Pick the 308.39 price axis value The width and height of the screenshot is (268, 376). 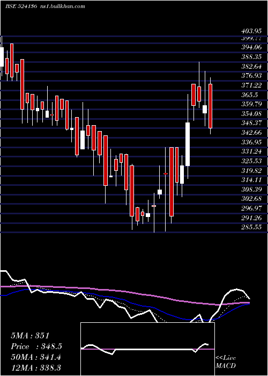point(251,190)
